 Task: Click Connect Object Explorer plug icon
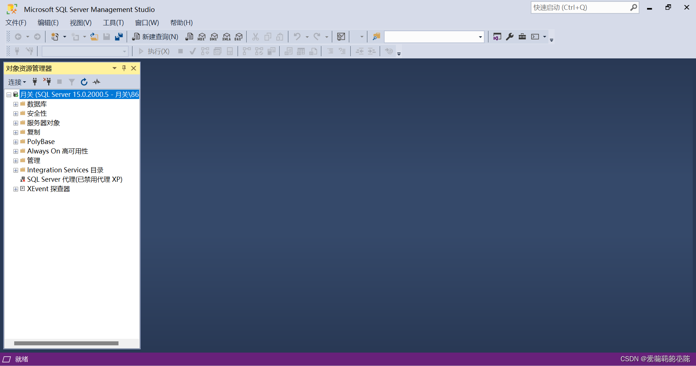coord(35,82)
